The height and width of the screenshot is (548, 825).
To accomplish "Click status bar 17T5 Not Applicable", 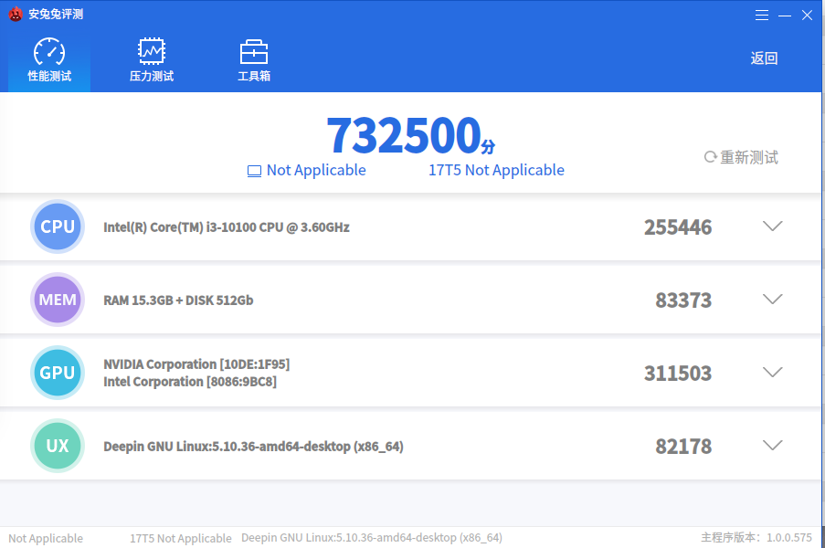I will (181, 539).
